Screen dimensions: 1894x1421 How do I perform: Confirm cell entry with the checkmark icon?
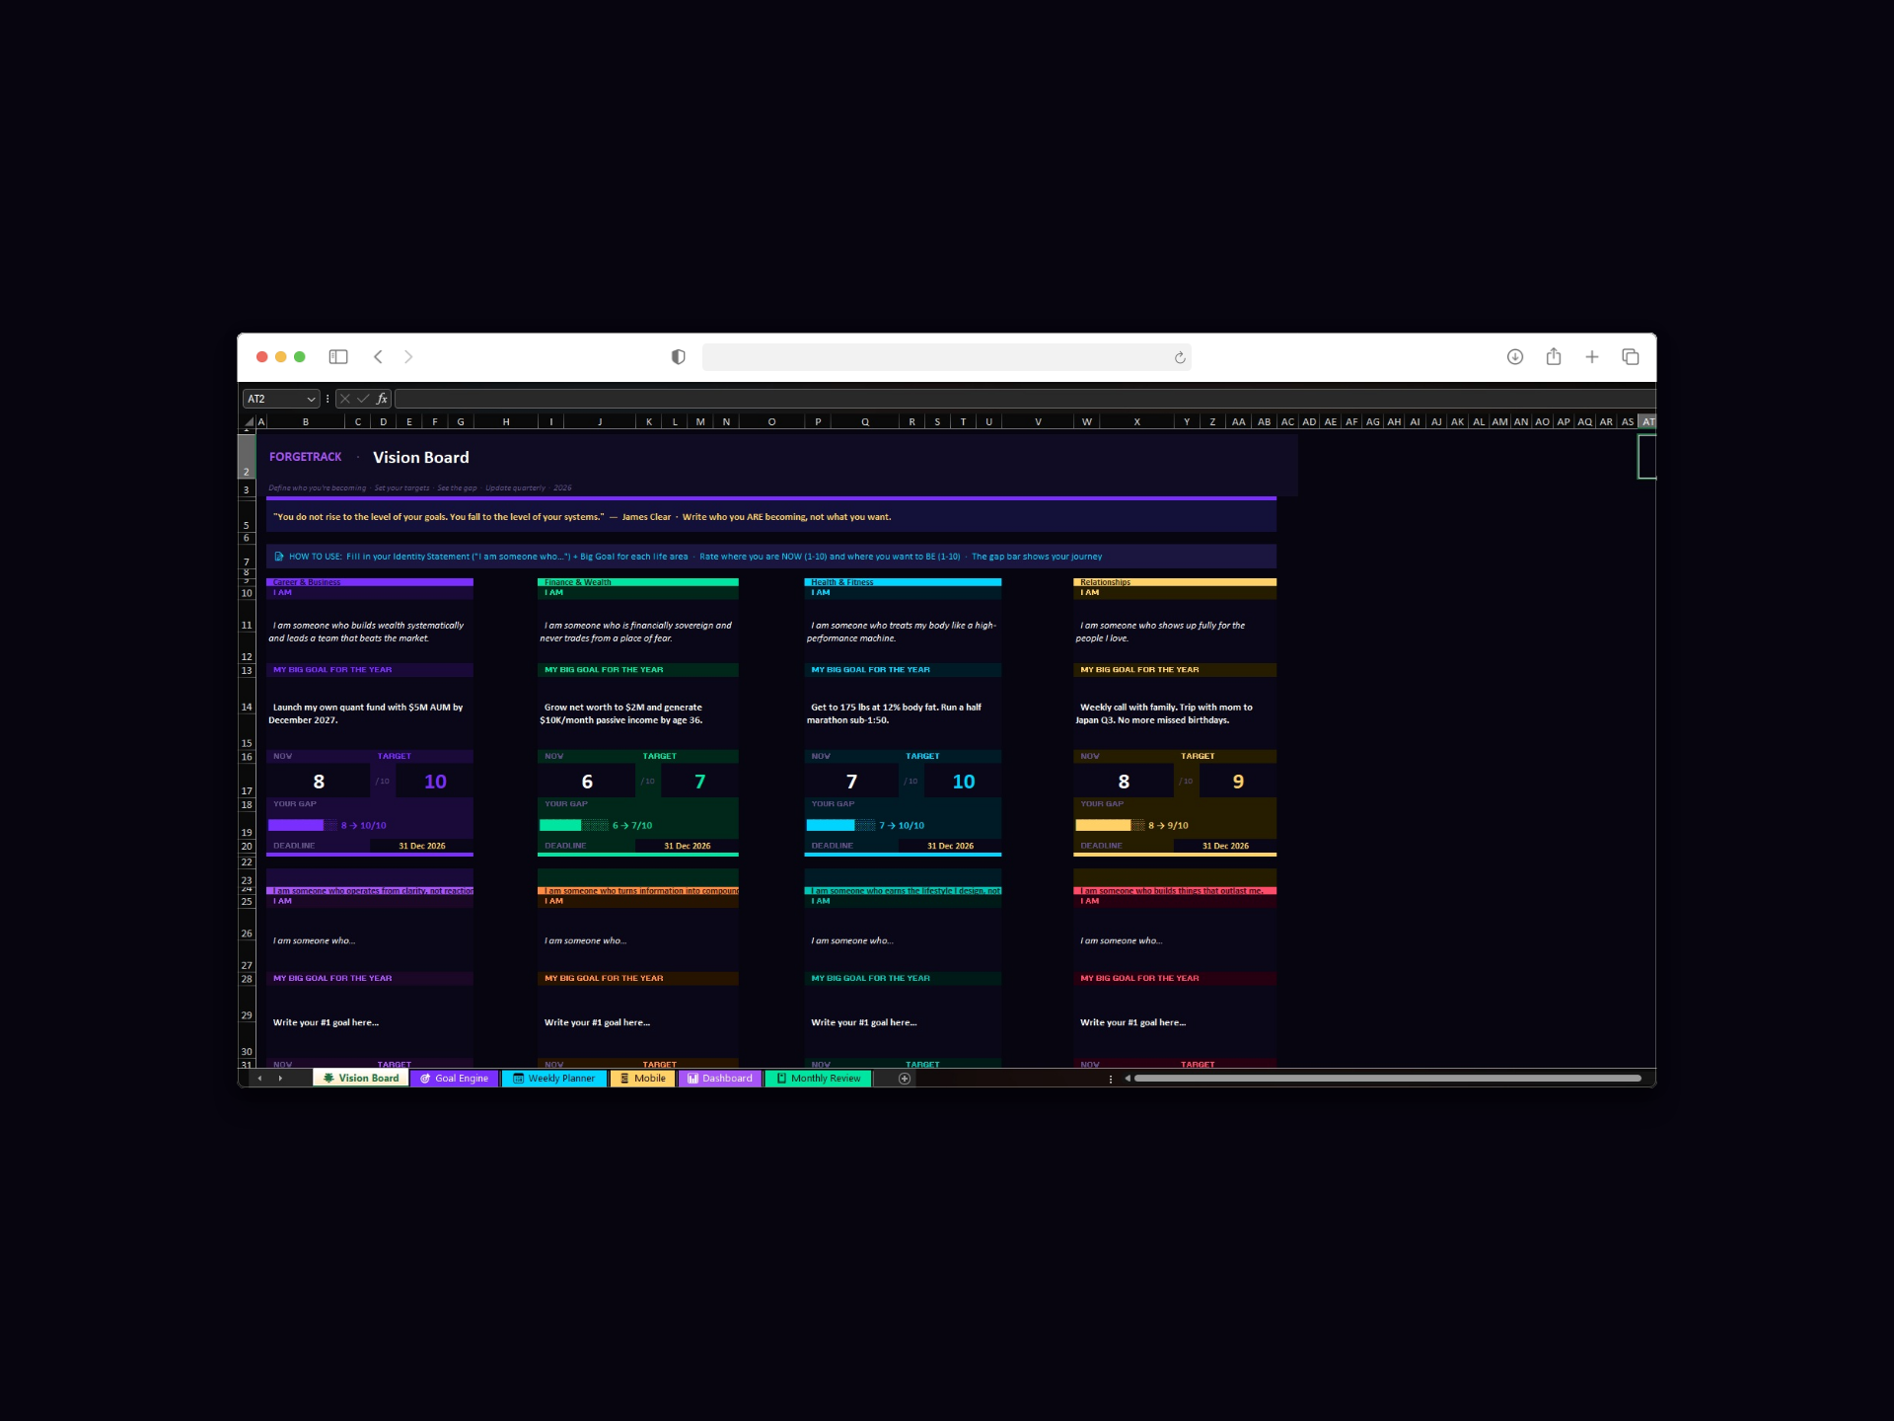point(363,399)
